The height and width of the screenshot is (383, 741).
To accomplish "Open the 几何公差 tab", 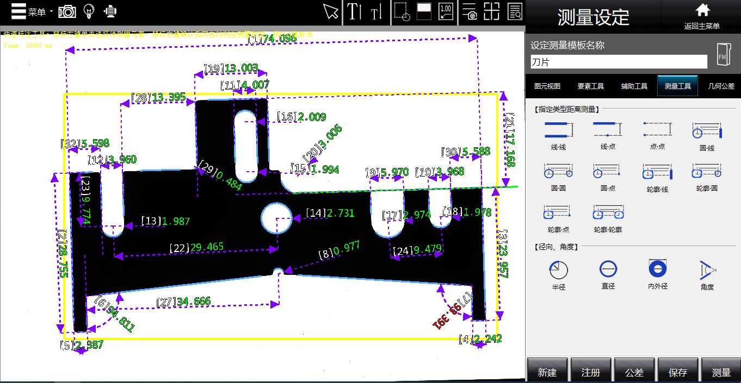I will click(721, 86).
